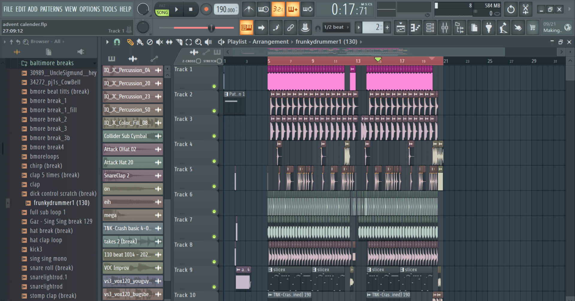This screenshot has height=301, width=575.
Task: Click the plus button to add pattern
Action: [387, 28]
